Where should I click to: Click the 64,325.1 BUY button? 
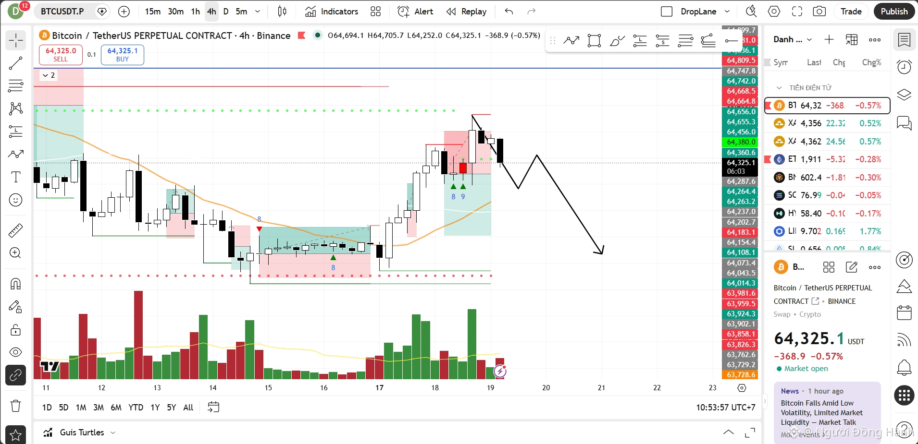tap(123, 55)
